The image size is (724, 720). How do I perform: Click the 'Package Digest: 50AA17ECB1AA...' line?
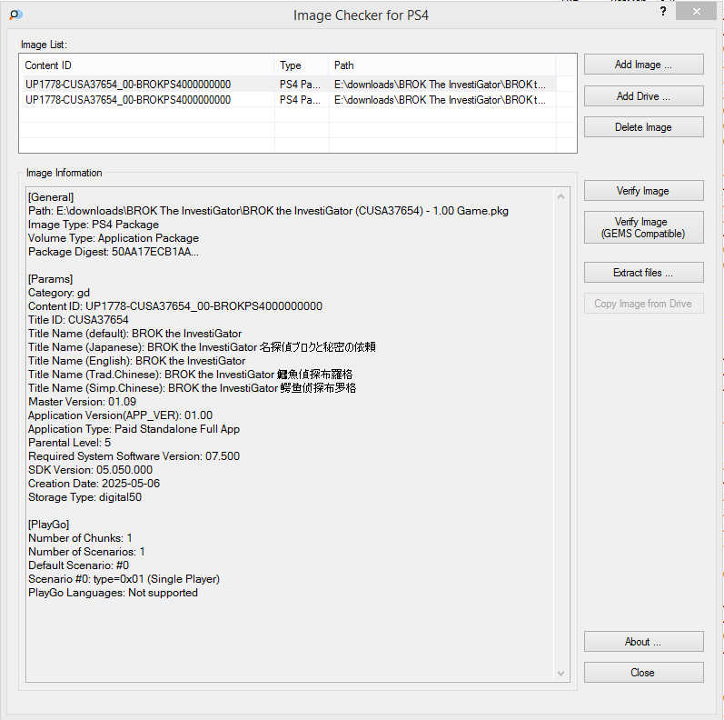[x=114, y=252]
